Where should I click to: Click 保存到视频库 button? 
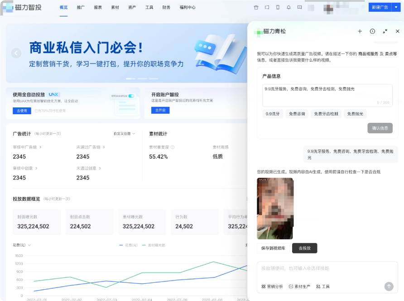[273, 248]
